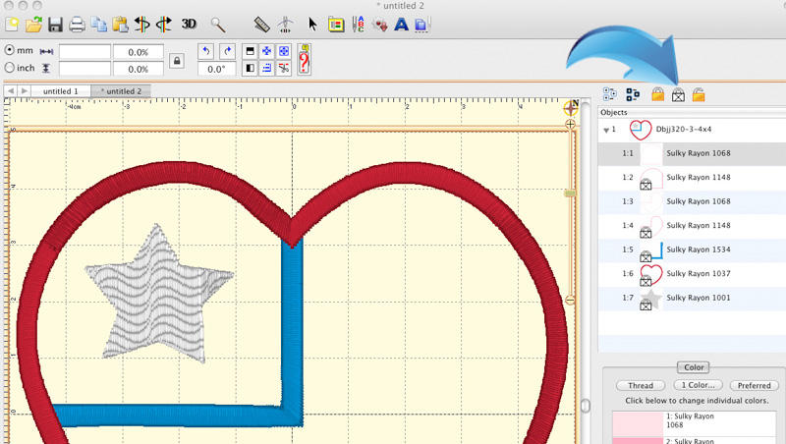This screenshot has width=786, height=444.
Task: Click the red scissors split icon
Action: [284, 68]
